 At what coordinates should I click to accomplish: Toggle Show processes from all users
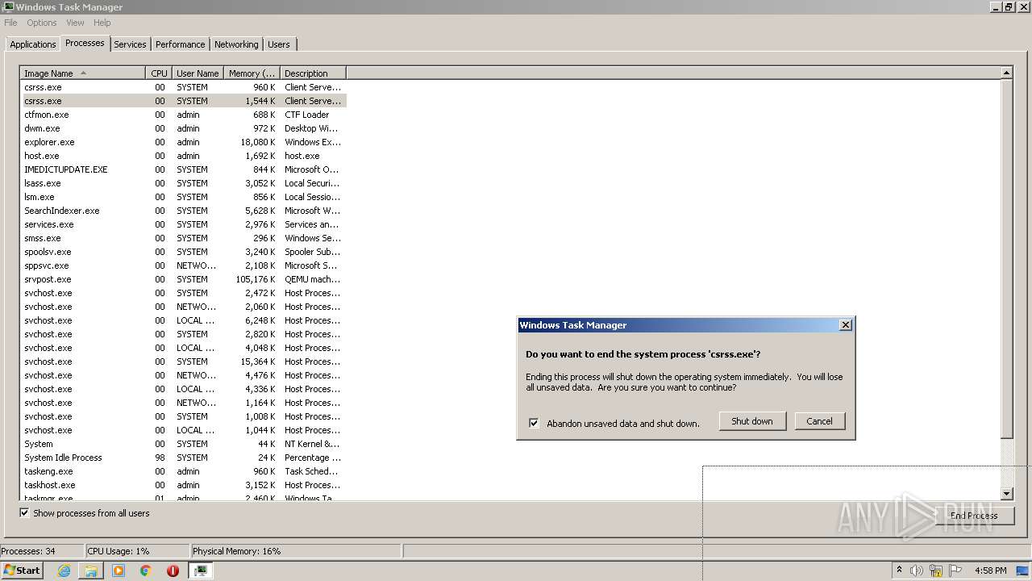point(24,512)
